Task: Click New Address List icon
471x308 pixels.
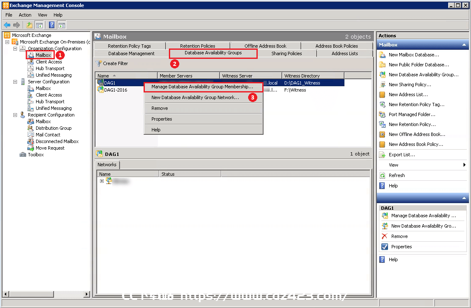Action: coord(382,95)
